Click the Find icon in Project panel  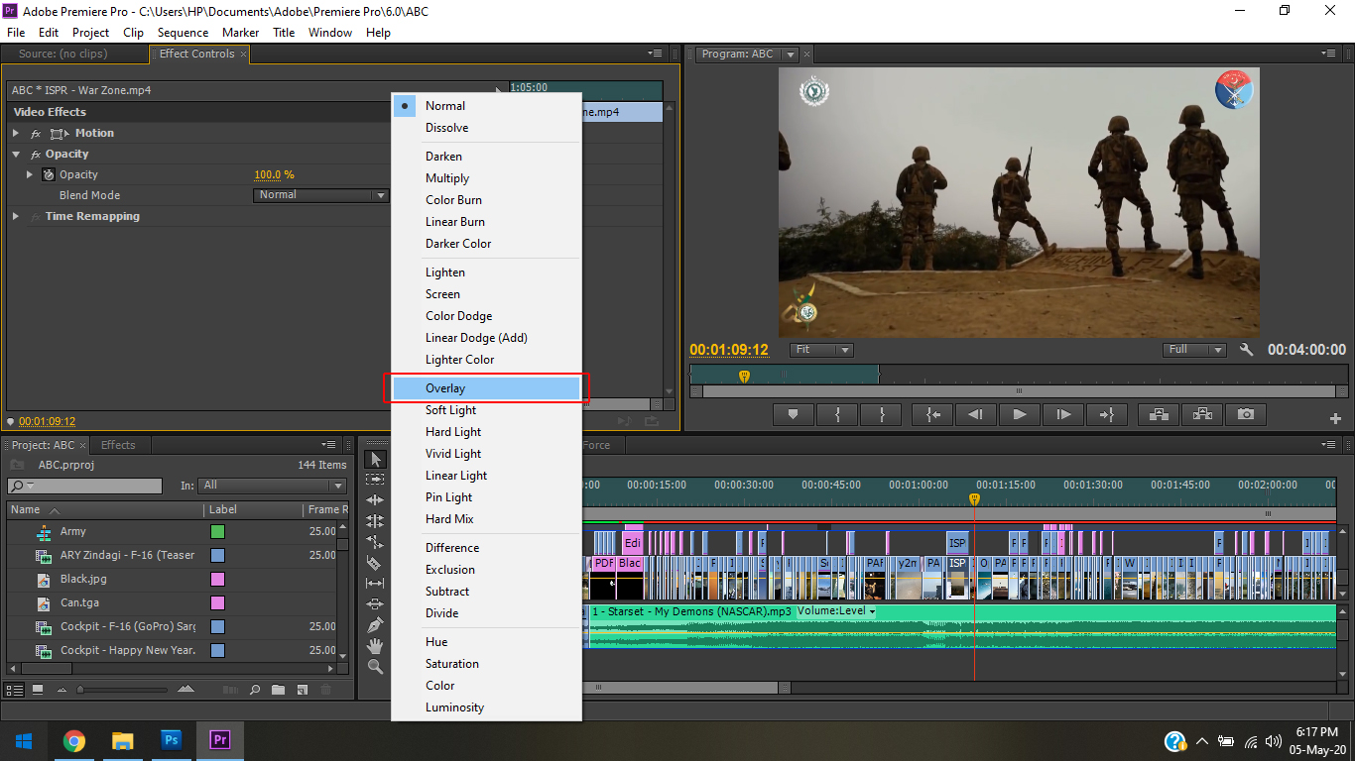pyautogui.click(x=255, y=689)
